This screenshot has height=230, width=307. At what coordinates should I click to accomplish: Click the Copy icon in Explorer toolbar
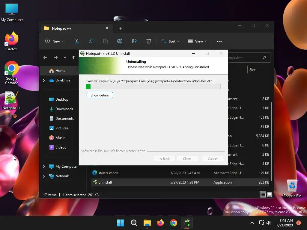tap(91, 41)
